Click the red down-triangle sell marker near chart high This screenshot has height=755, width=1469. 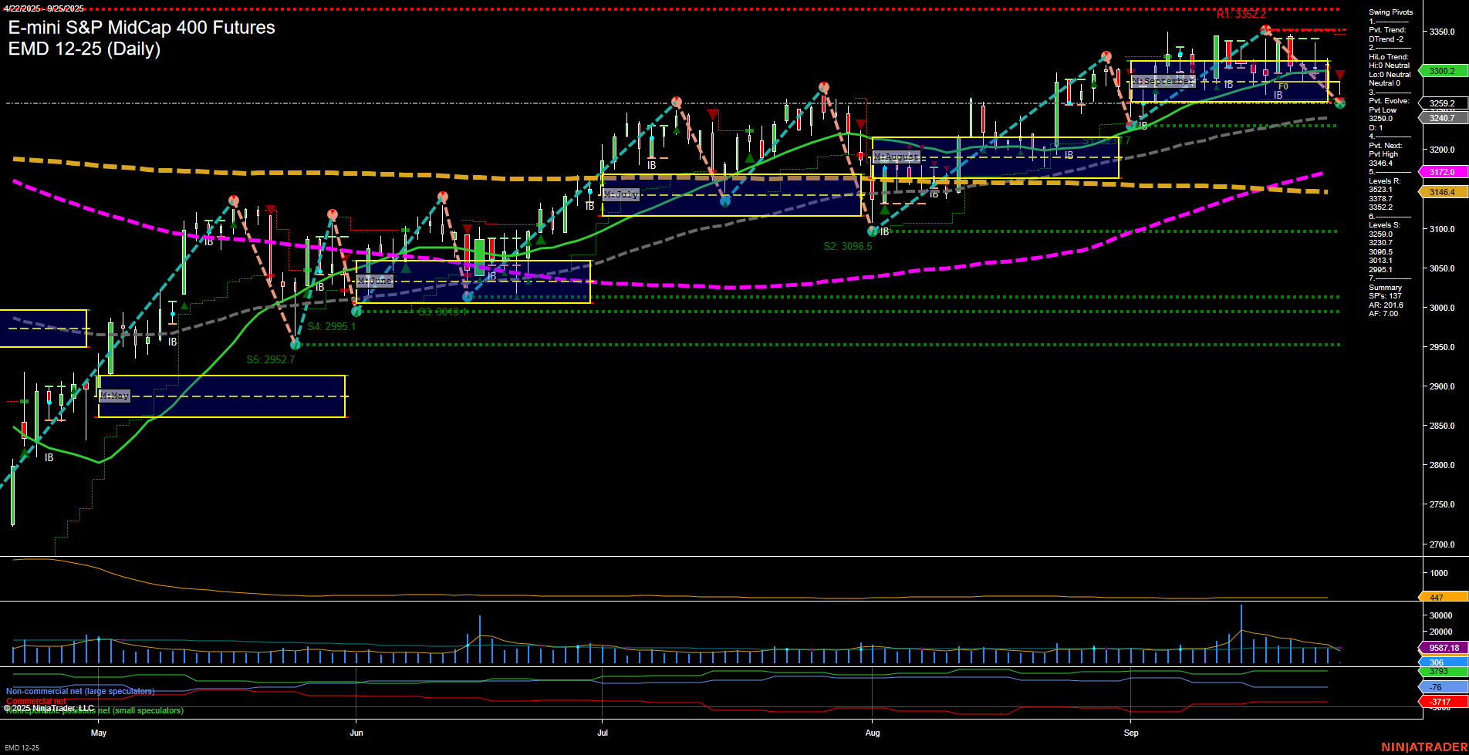coord(1339,75)
